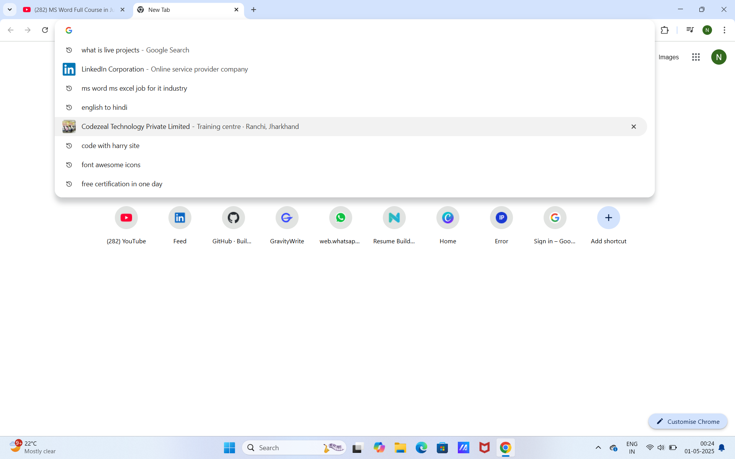Open the Chrome profile N avatar in toolbar
This screenshot has width=735, height=459.
click(707, 30)
